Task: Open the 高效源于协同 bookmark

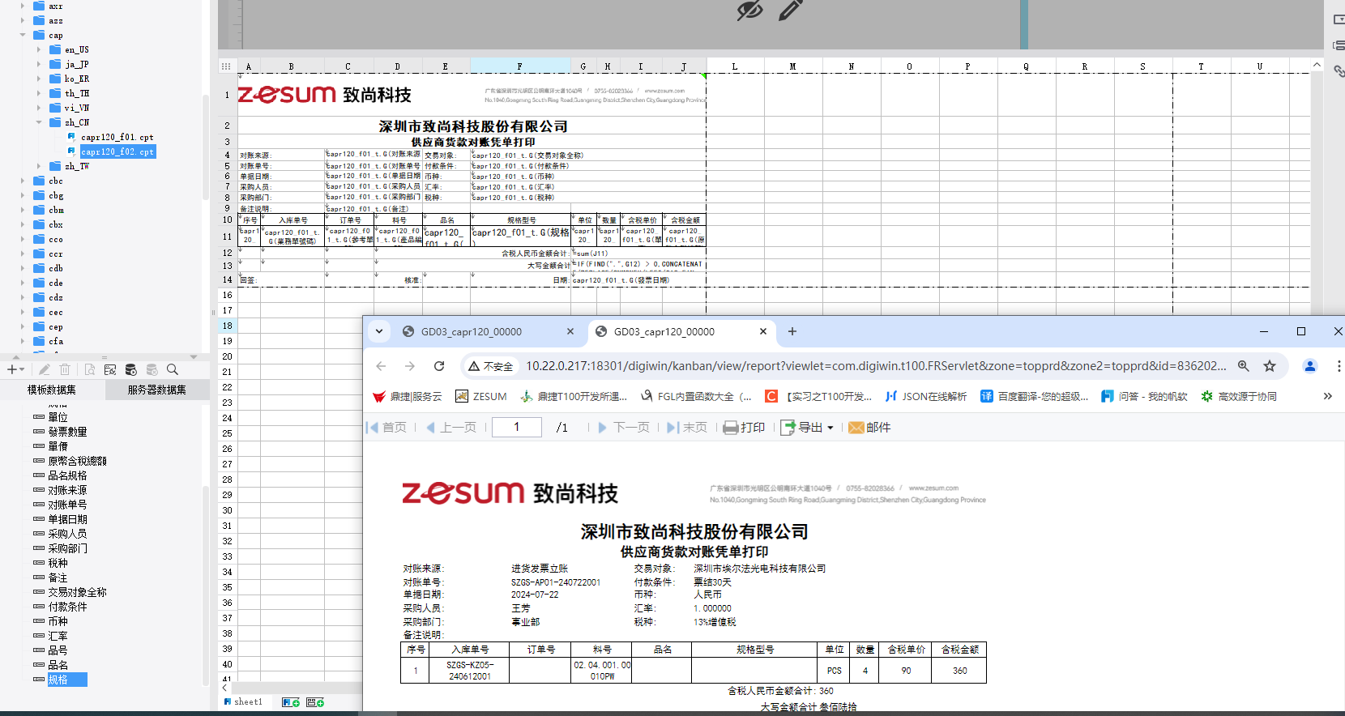Action: pyautogui.click(x=1239, y=396)
